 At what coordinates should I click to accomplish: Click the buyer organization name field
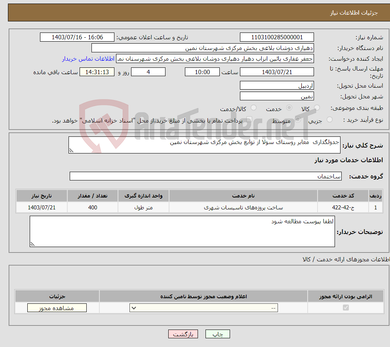tap(203, 48)
